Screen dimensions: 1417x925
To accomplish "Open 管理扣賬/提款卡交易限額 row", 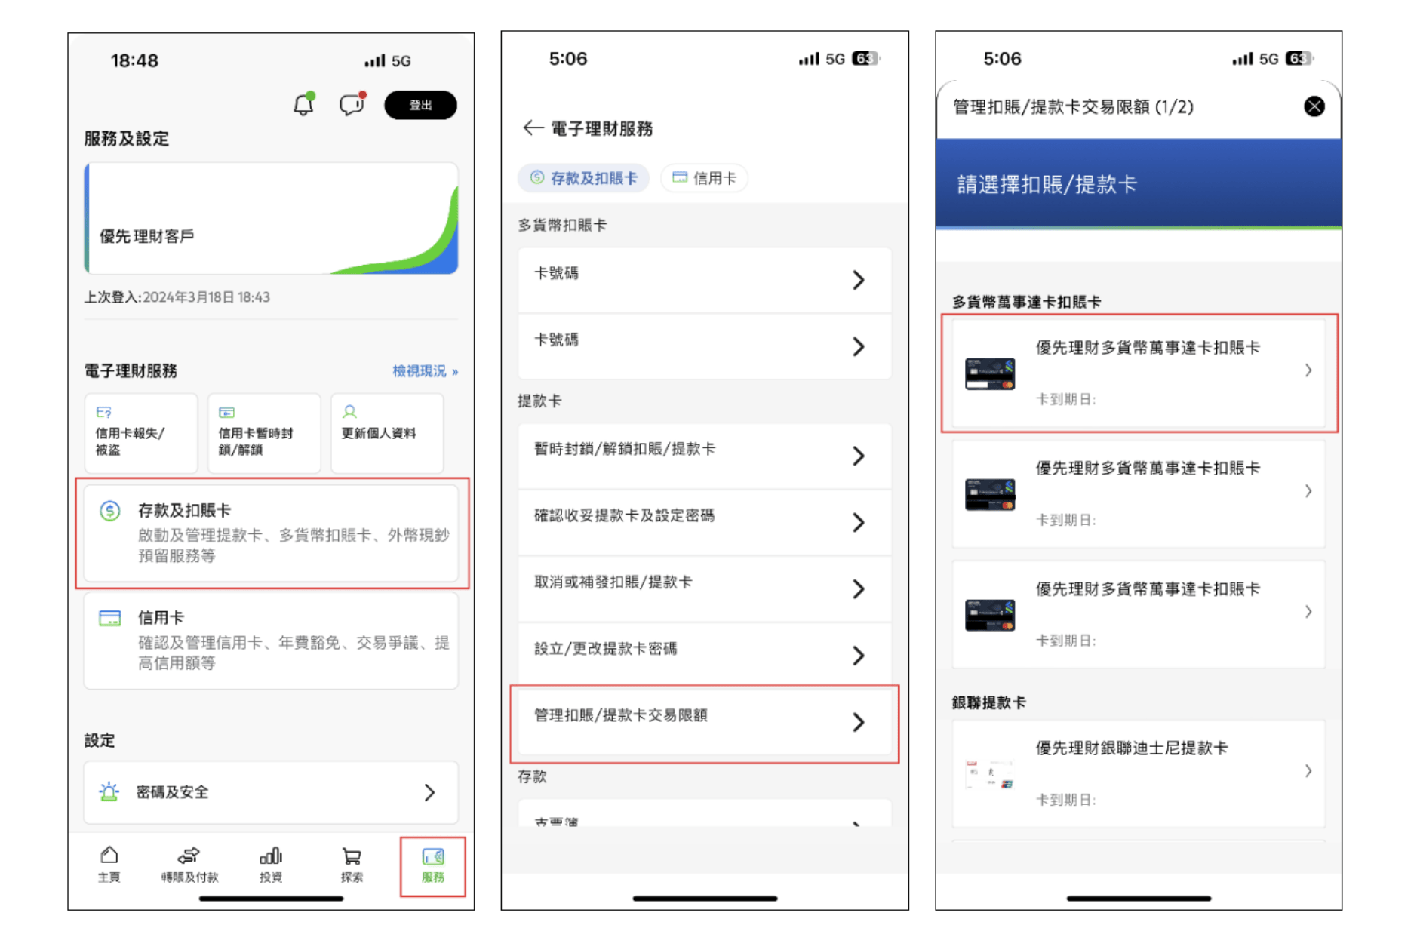I will click(x=705, y=723).
